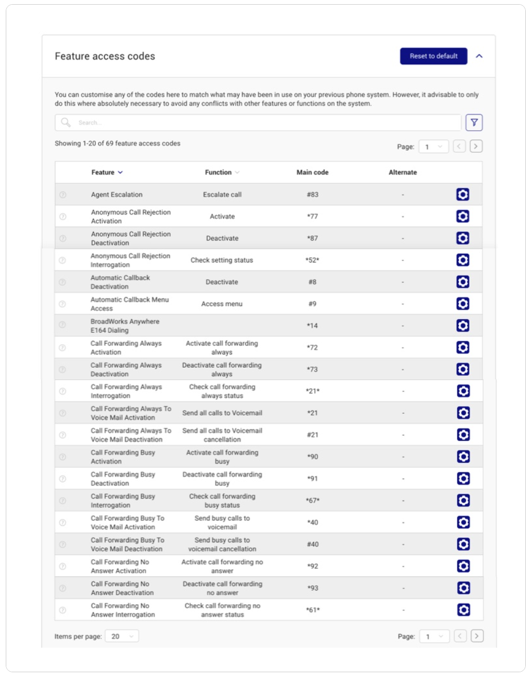Image resolution: width=531 pixels, height=679 pixels.
Task: Open gear icon for BroadWorks Anywhere E164 Dialing
Action: [463, 325]
